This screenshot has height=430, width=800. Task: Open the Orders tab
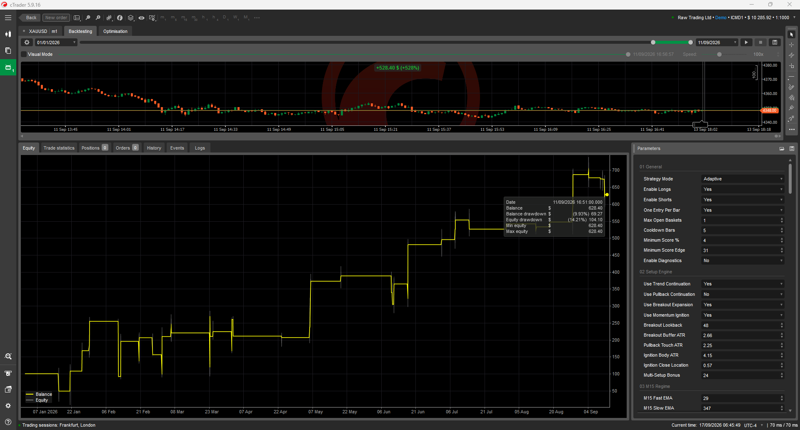(127, 148)
